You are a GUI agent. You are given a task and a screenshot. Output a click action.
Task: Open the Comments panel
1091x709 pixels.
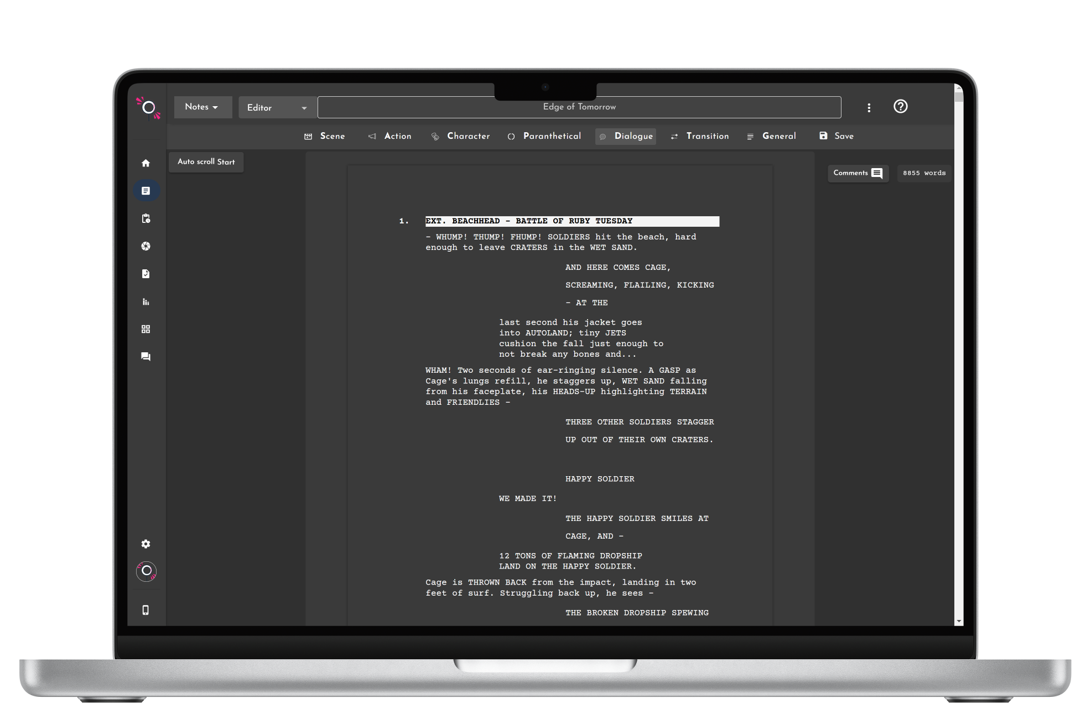[858, 173]
